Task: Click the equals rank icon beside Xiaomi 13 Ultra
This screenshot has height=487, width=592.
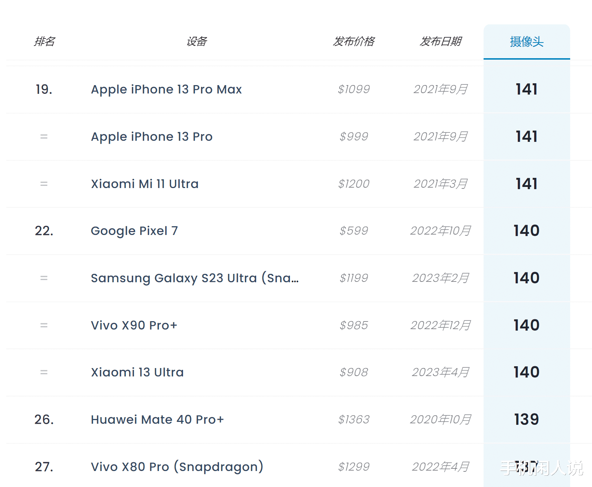Action: [x=44, y=372]
